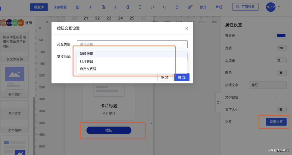Screen dimensions: 292x155
Task: Click the trash delete icon in toolbar
Action: coord(177,7)
